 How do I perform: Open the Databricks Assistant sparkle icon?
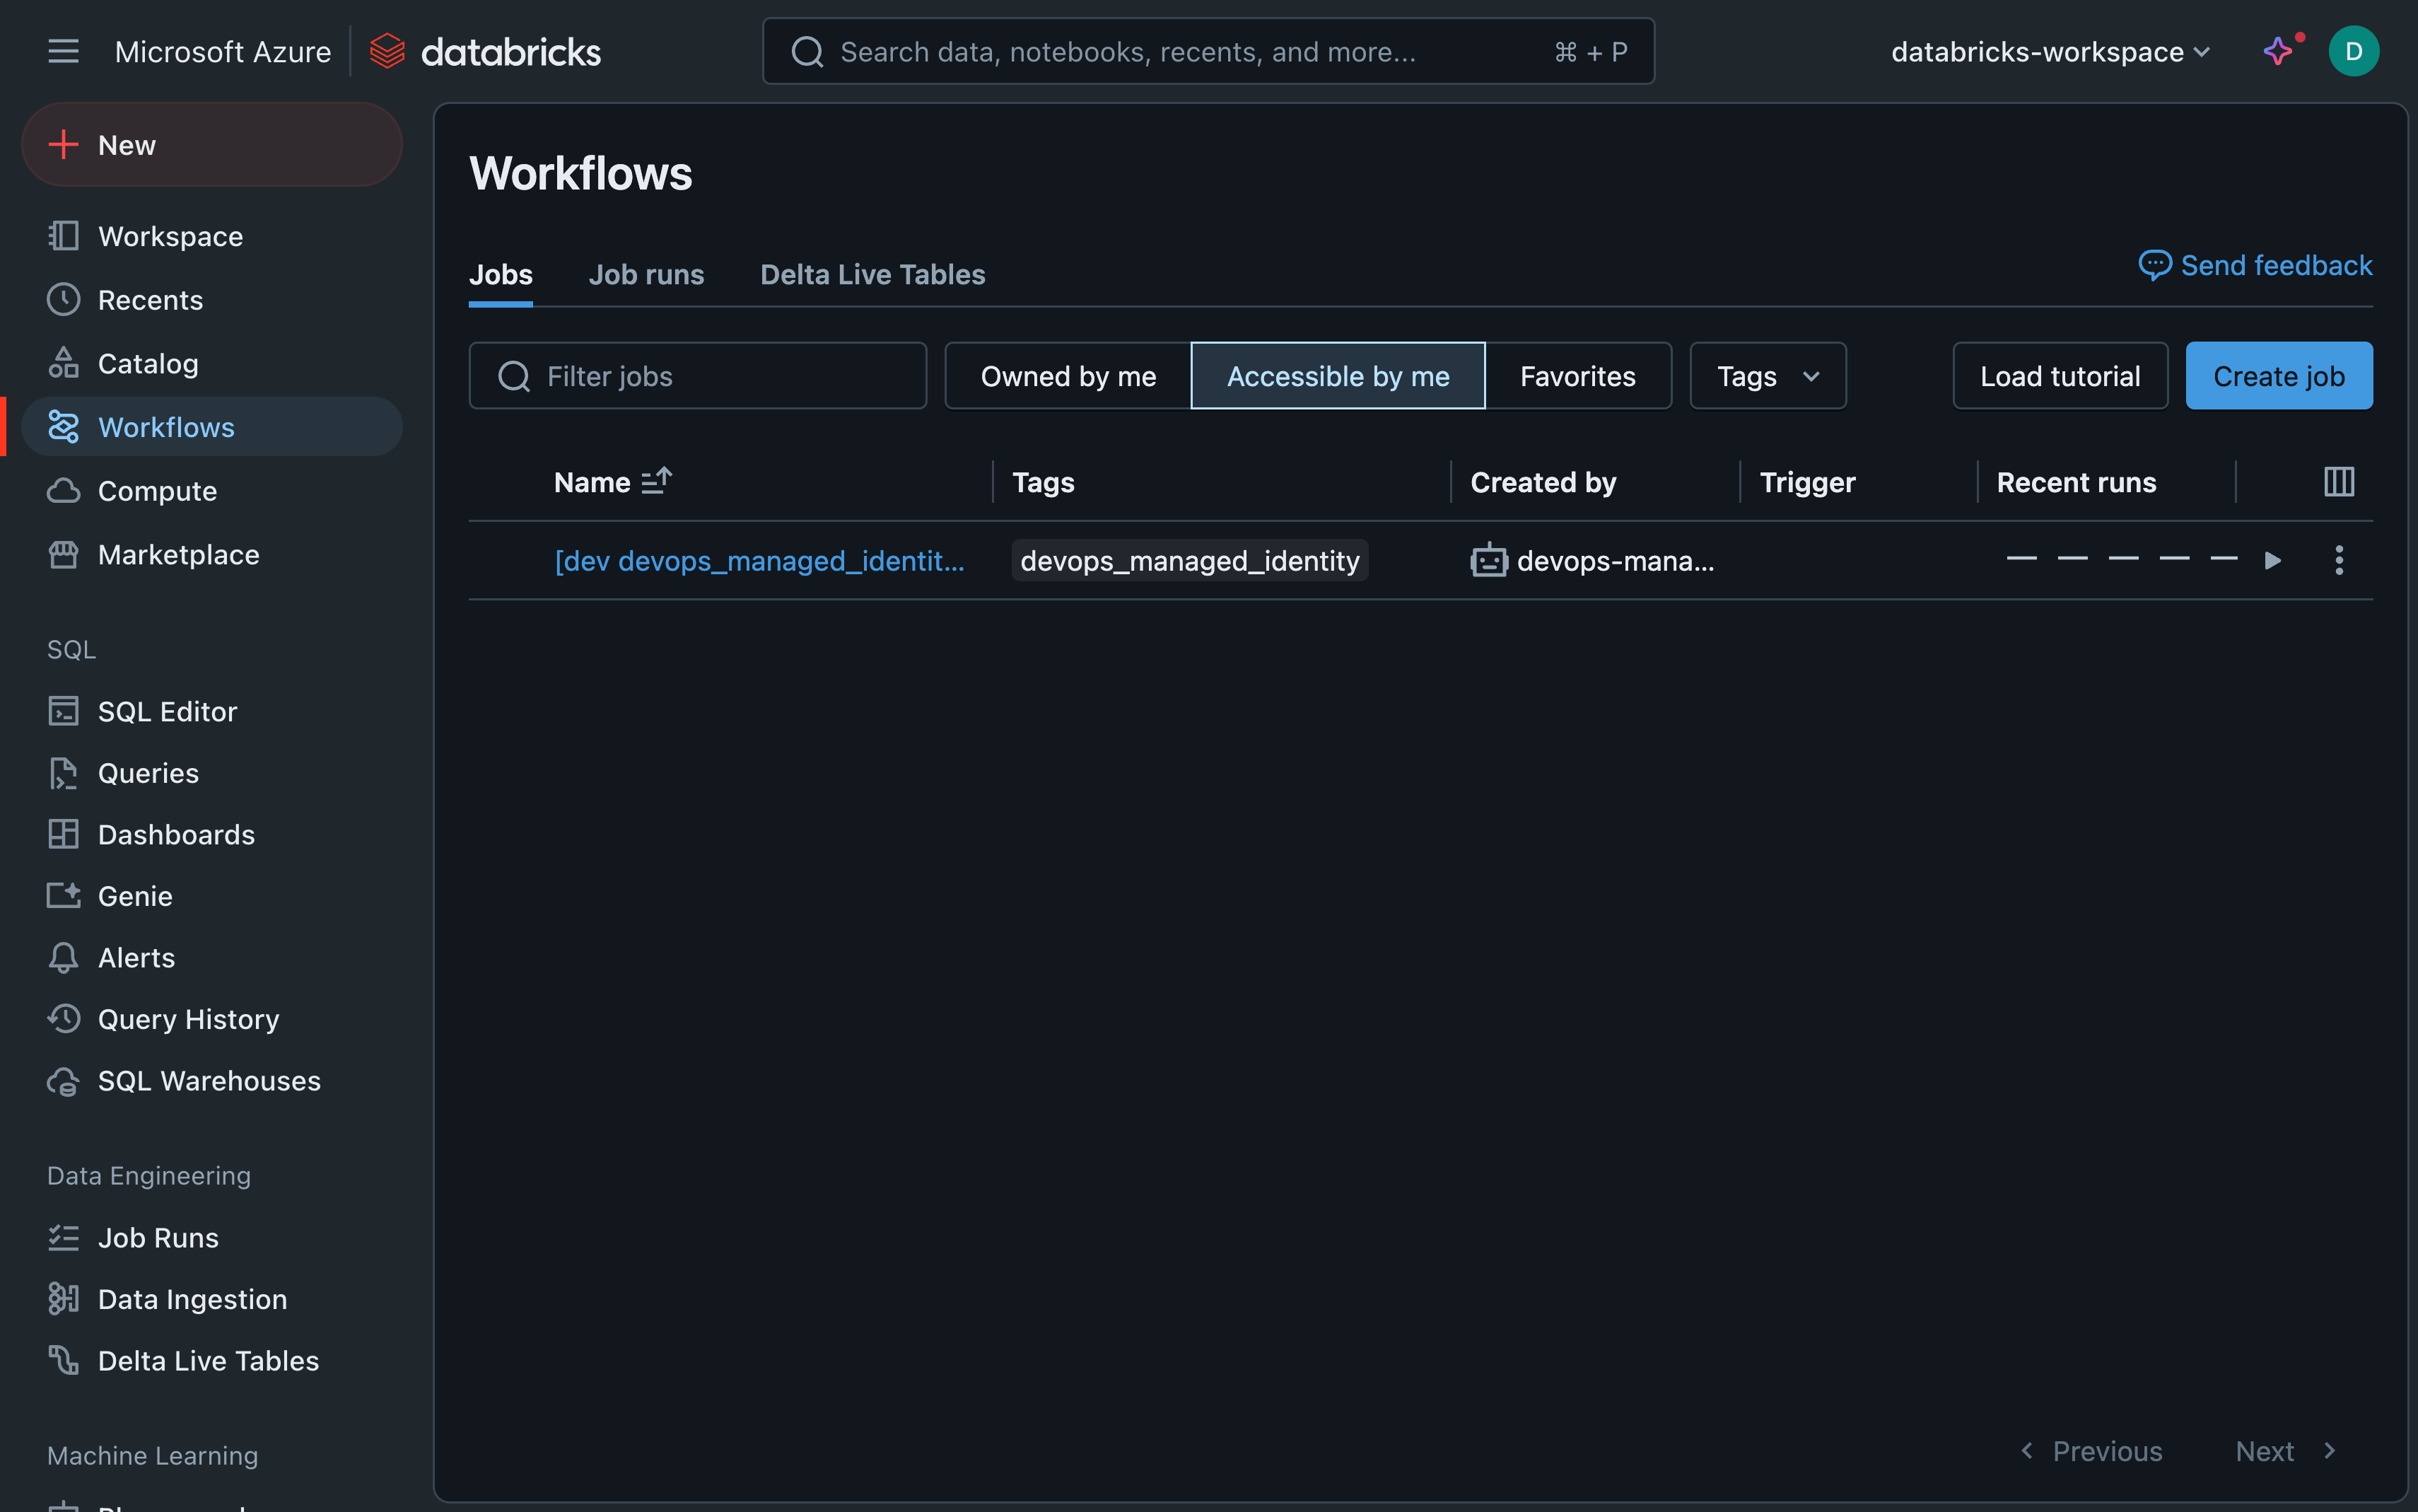(x=2277, y=51)
